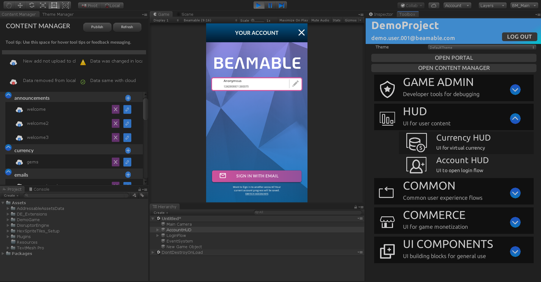Click the Project panel search field
Viewport: 541px width, 282px height.
pos(76,195)
